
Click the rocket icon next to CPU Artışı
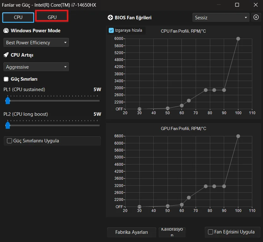6,55
